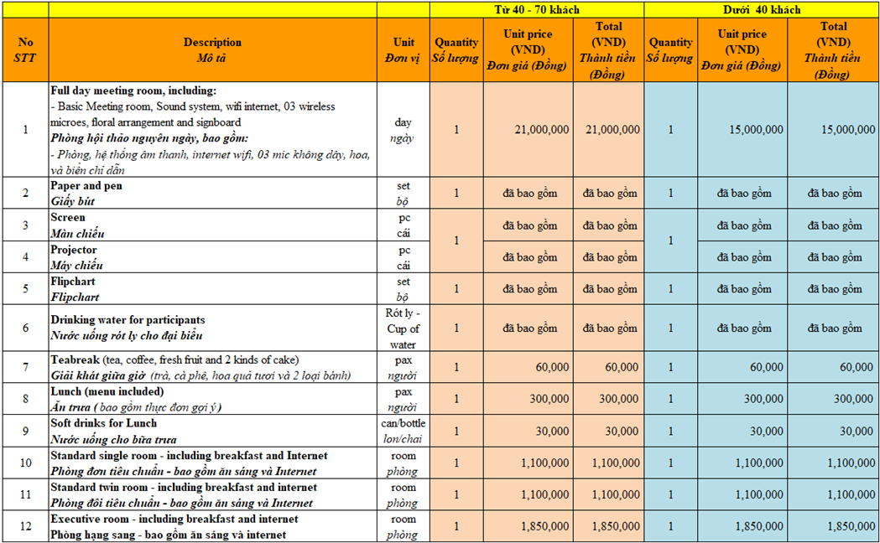The width and height of the screenshot is (880, 543).
Task: Click the 'Standard twin room' description cell
Action: [213, 494]
